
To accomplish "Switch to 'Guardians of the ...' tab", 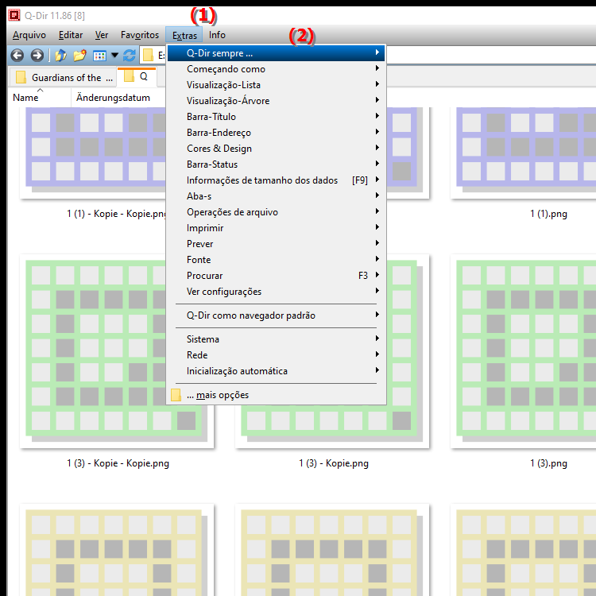I will pyautogui.click(x=62, y=77).
